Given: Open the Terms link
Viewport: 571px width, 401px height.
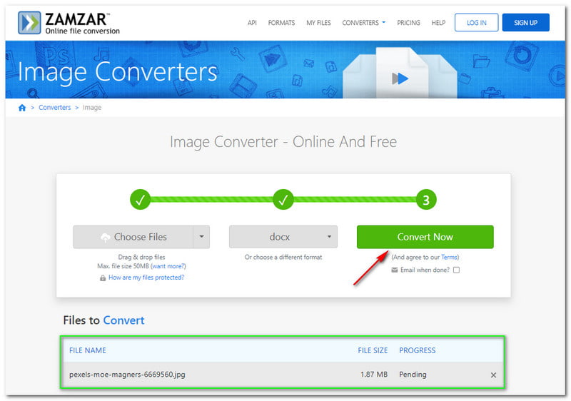Looking at the screenshot, I should coord(449,257).
